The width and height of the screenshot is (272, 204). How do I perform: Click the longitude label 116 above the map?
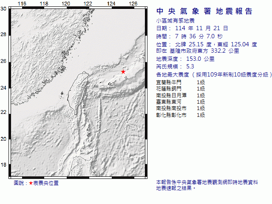[22, 4]
